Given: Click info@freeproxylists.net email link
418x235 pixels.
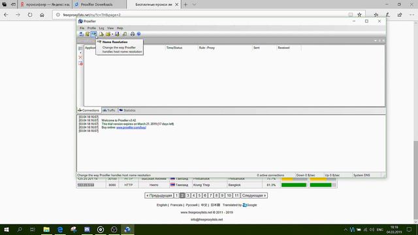Looking at the screenshot, I should tap(206, 219).
